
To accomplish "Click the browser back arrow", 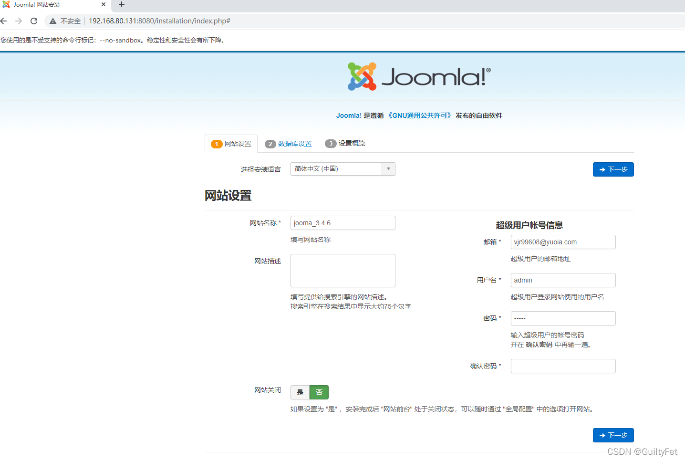I will tap(4, 21).
